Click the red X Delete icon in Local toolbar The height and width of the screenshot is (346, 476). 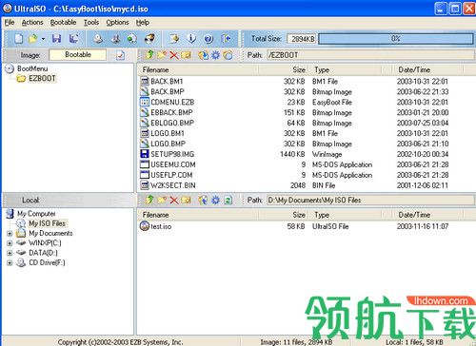tap(174, 201)
